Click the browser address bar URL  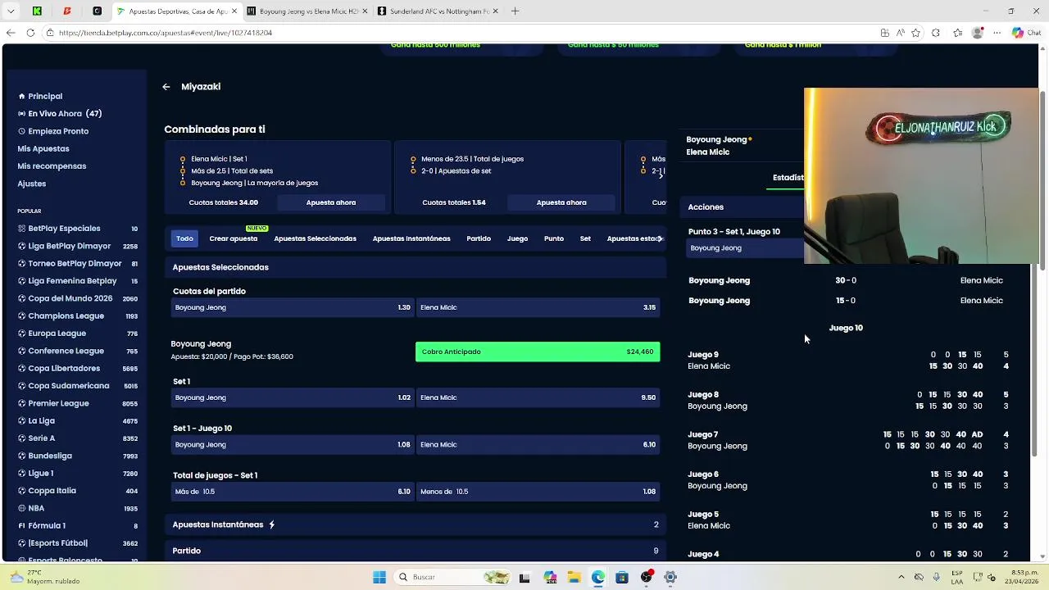(166, 33)
